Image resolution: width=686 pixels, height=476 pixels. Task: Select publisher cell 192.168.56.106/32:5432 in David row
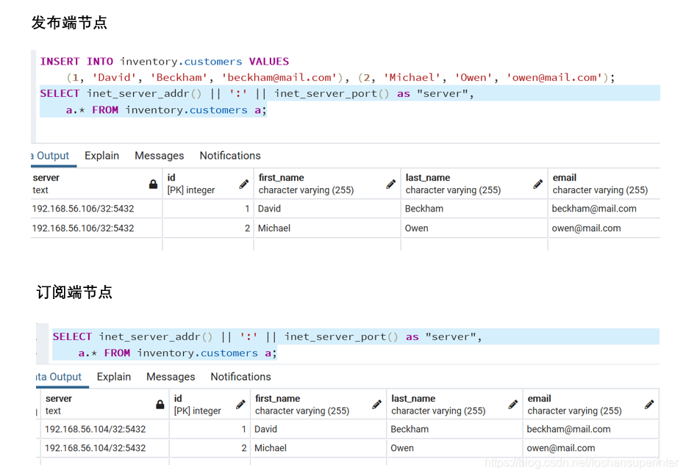click(x=96, y=209)
